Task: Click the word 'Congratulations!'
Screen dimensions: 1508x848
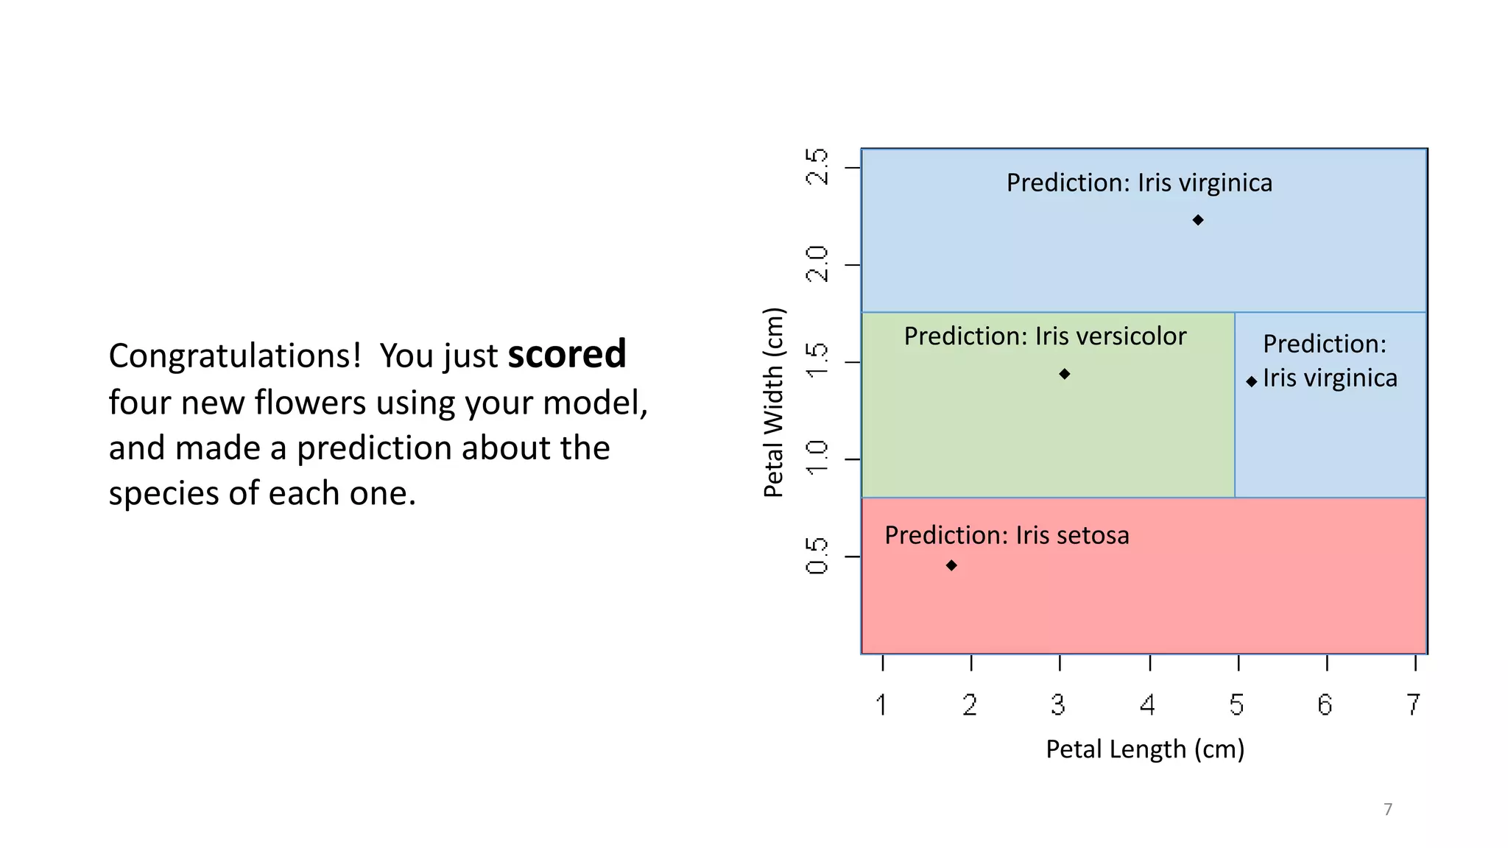Action: [235, 356]
